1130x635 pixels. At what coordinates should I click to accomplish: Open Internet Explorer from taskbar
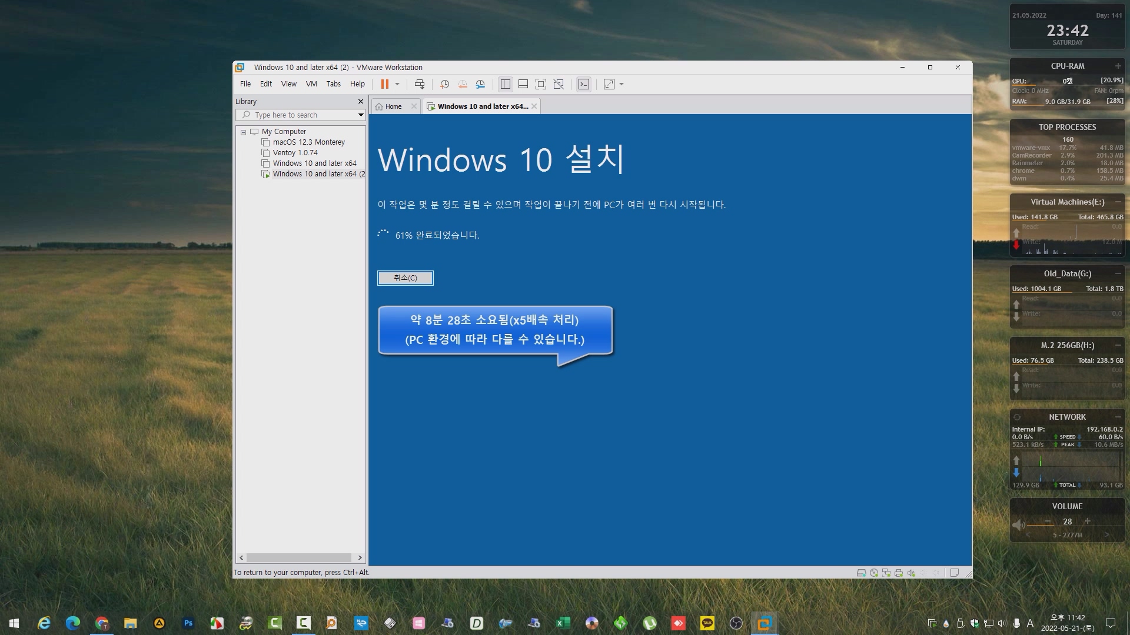(x=44, y=623)
